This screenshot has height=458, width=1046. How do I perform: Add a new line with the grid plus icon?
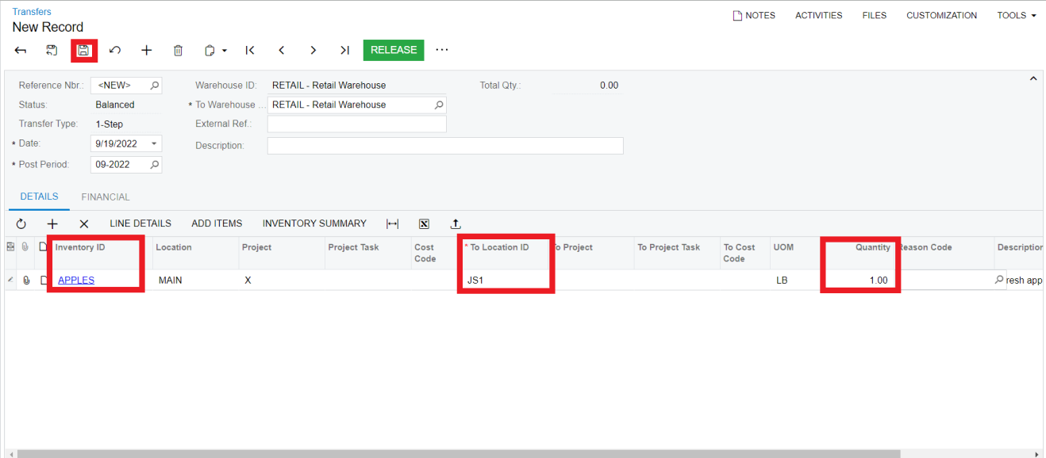click(x=52, y=223)
